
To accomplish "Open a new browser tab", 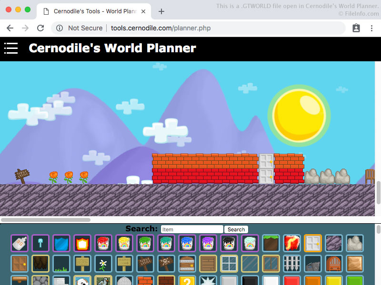I will point(161,11).
